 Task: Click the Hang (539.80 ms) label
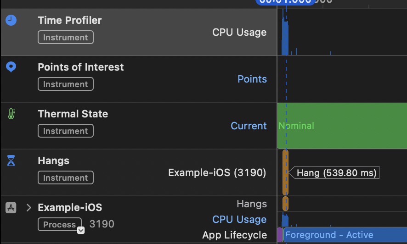(x=336, y=173)
